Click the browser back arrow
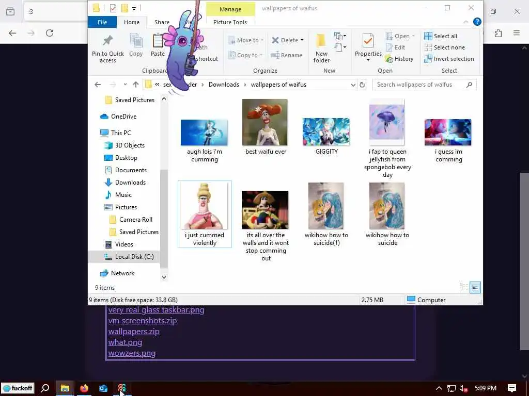This screenshot has width=529, height=396. [12, 33]
